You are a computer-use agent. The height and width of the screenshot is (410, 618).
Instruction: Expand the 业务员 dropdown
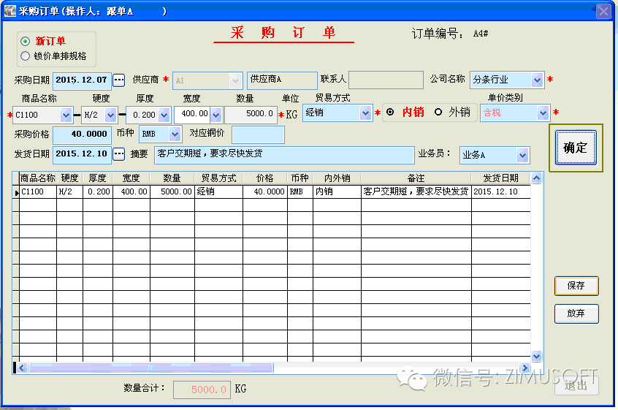pyautogui.click(x=522, y=155)
